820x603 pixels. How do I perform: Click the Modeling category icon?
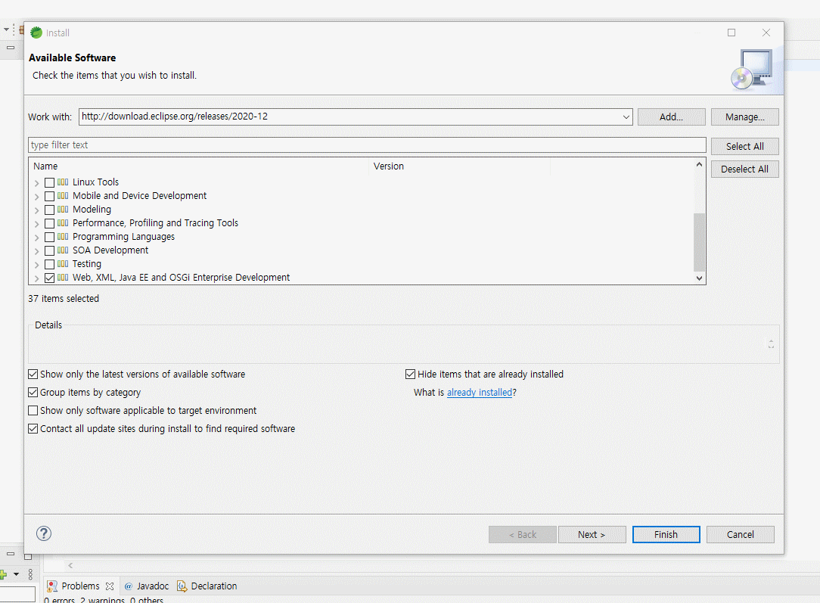coord(63,209)
